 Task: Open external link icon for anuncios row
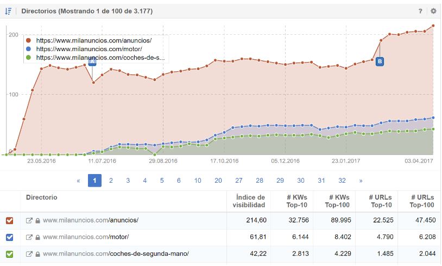tap(29, 220)
